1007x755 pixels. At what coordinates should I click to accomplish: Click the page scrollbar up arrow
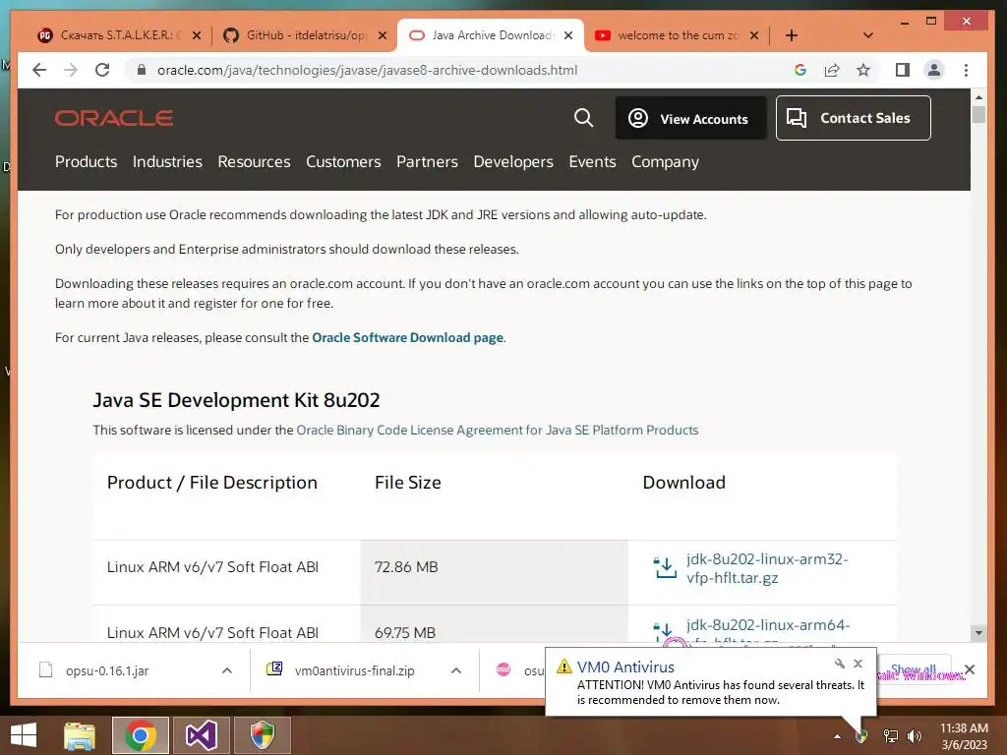pyautogui.click(x=978, y=97)
